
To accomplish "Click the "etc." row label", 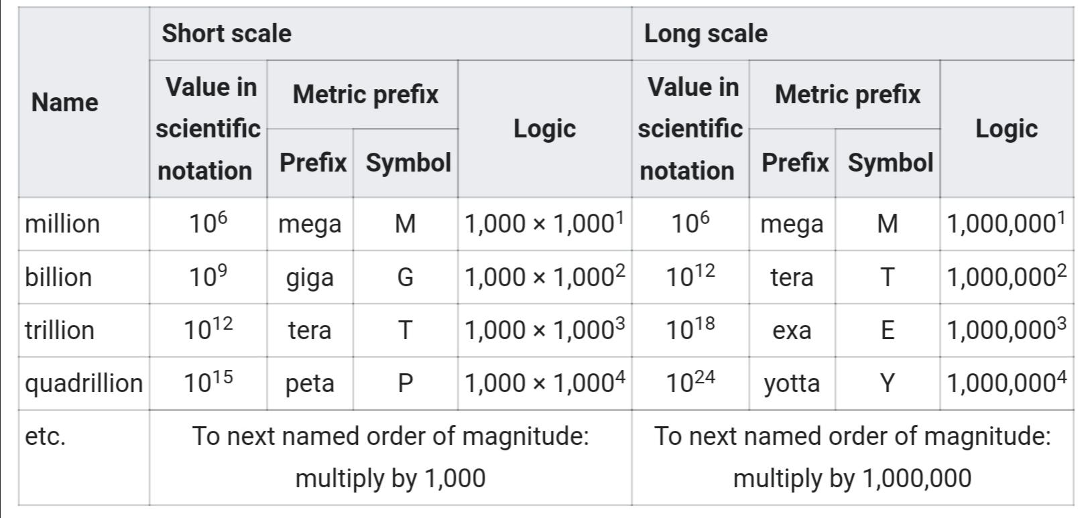I will click(46, 437).
